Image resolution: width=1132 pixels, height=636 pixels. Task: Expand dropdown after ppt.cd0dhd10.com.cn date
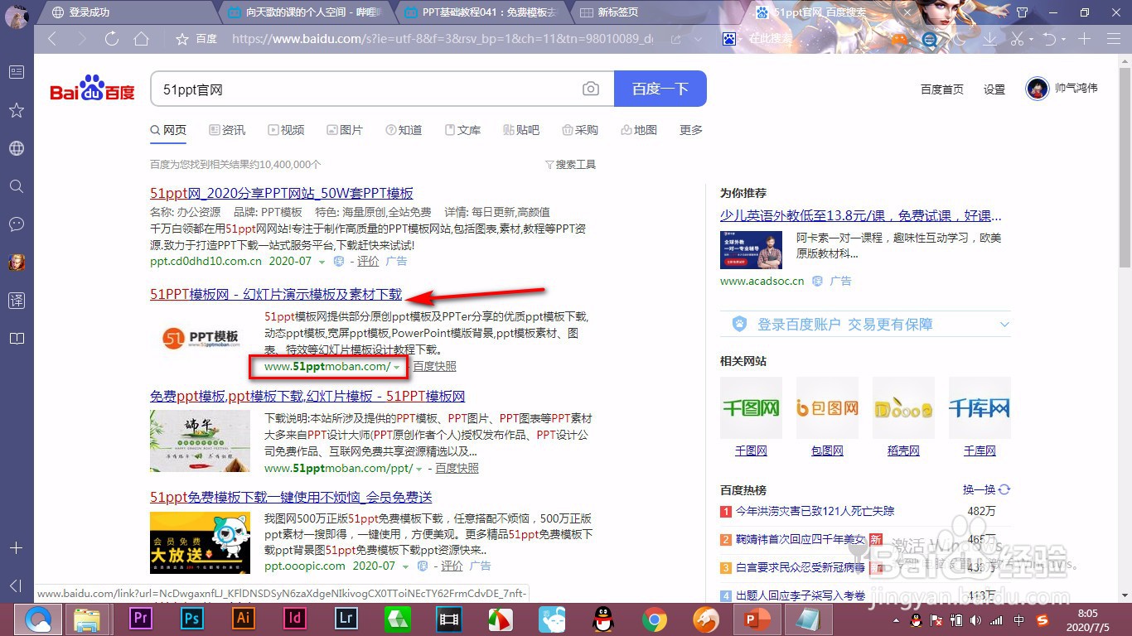pyautogui.click(x=322, y=262)
